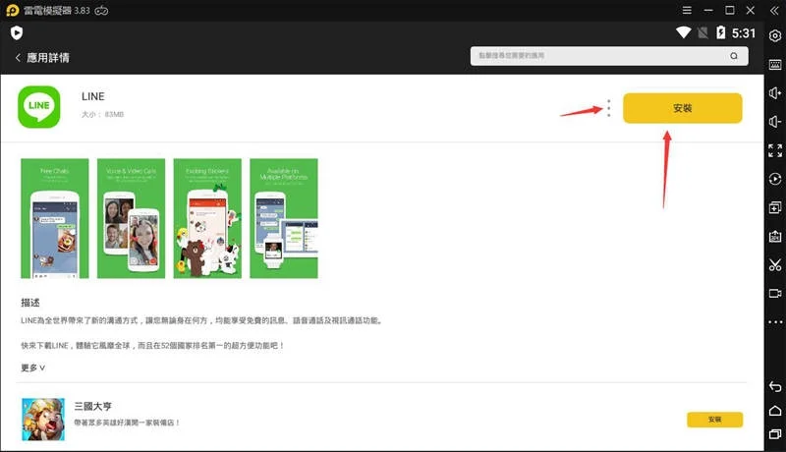
Task: Click the battery status icon
Action: pyautogui.click(x=721, y=32)
